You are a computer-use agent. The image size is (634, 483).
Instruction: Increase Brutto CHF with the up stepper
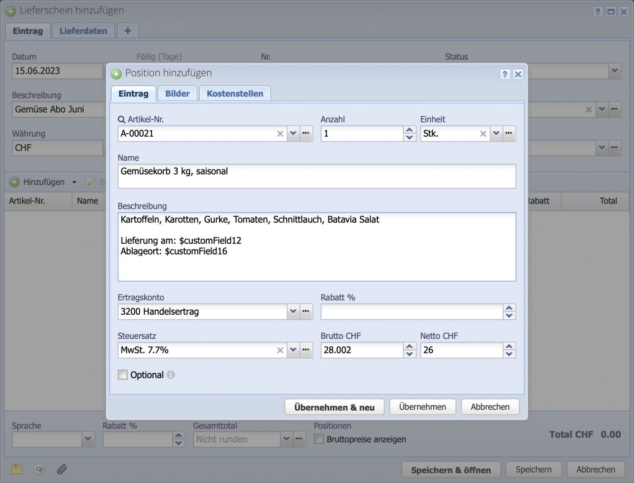409,347
